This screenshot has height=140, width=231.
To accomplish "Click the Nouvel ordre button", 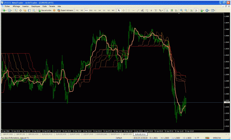I will (45, 10).
